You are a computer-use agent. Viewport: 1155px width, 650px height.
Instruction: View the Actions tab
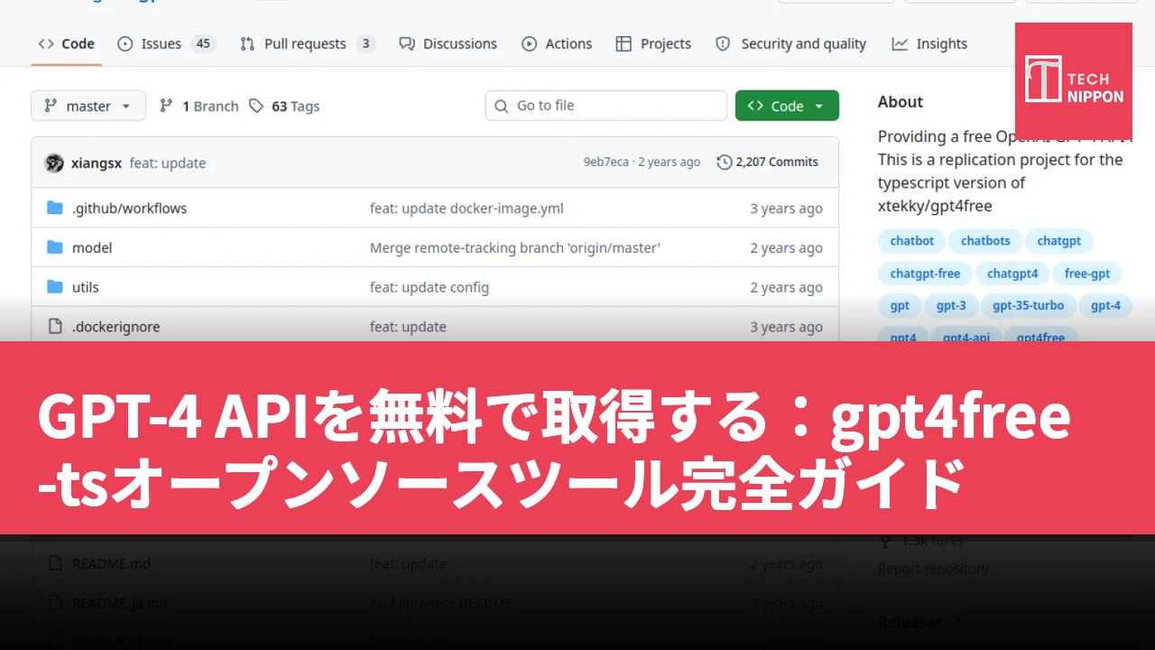coord(557,43)
